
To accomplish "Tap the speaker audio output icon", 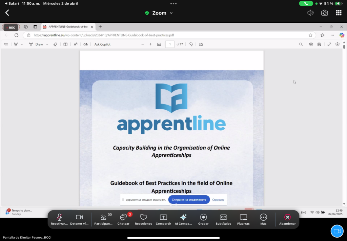I will coord(310,13).
